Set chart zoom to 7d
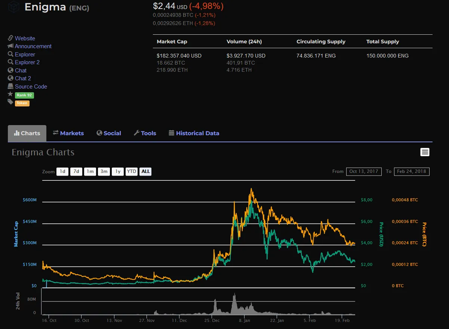The width and height of the screenshot is (449, 329). tap(76, 171)
